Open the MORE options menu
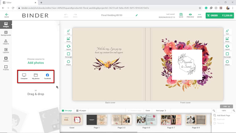The image size is (236, 133). pos(200,15)
